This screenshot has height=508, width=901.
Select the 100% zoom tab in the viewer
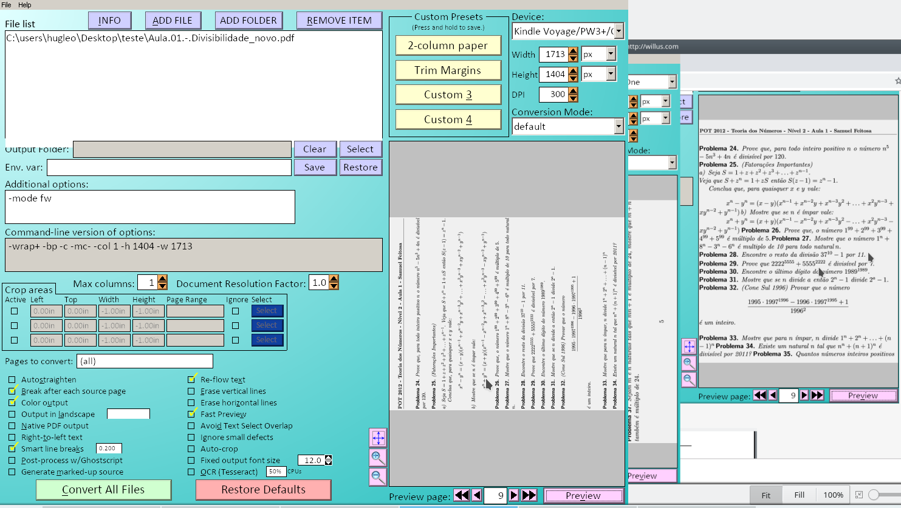point(833,495)
